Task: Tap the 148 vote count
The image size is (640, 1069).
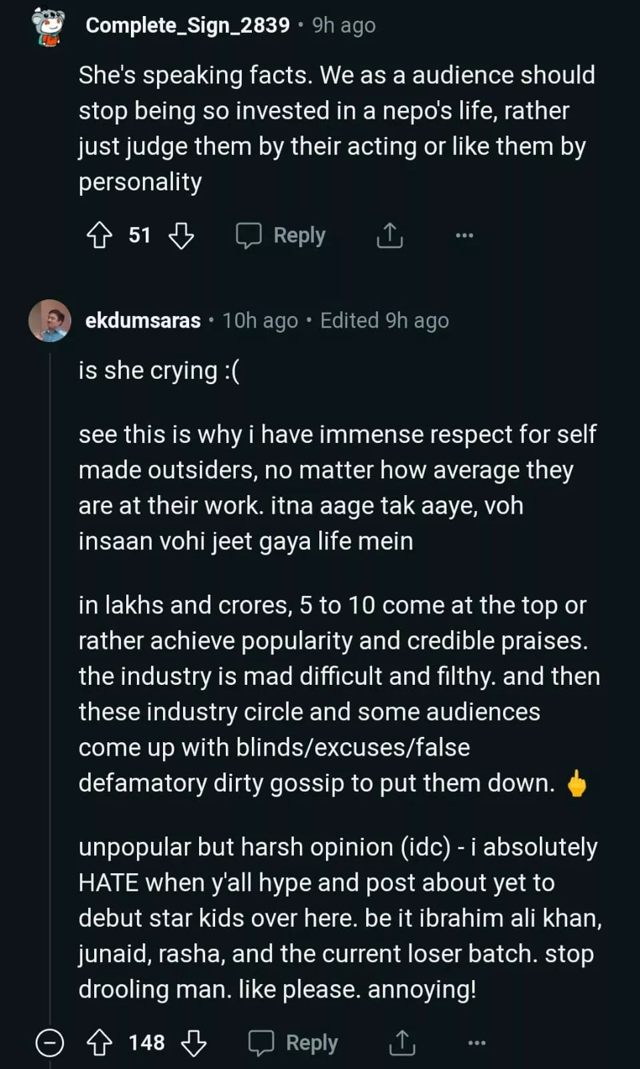Action: coord(146,1042)
